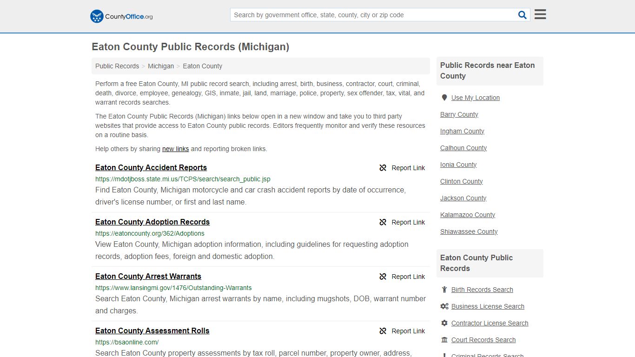Click broken-link icon for Arrest Warrants
635x357 pixels.
coord(383,277)
